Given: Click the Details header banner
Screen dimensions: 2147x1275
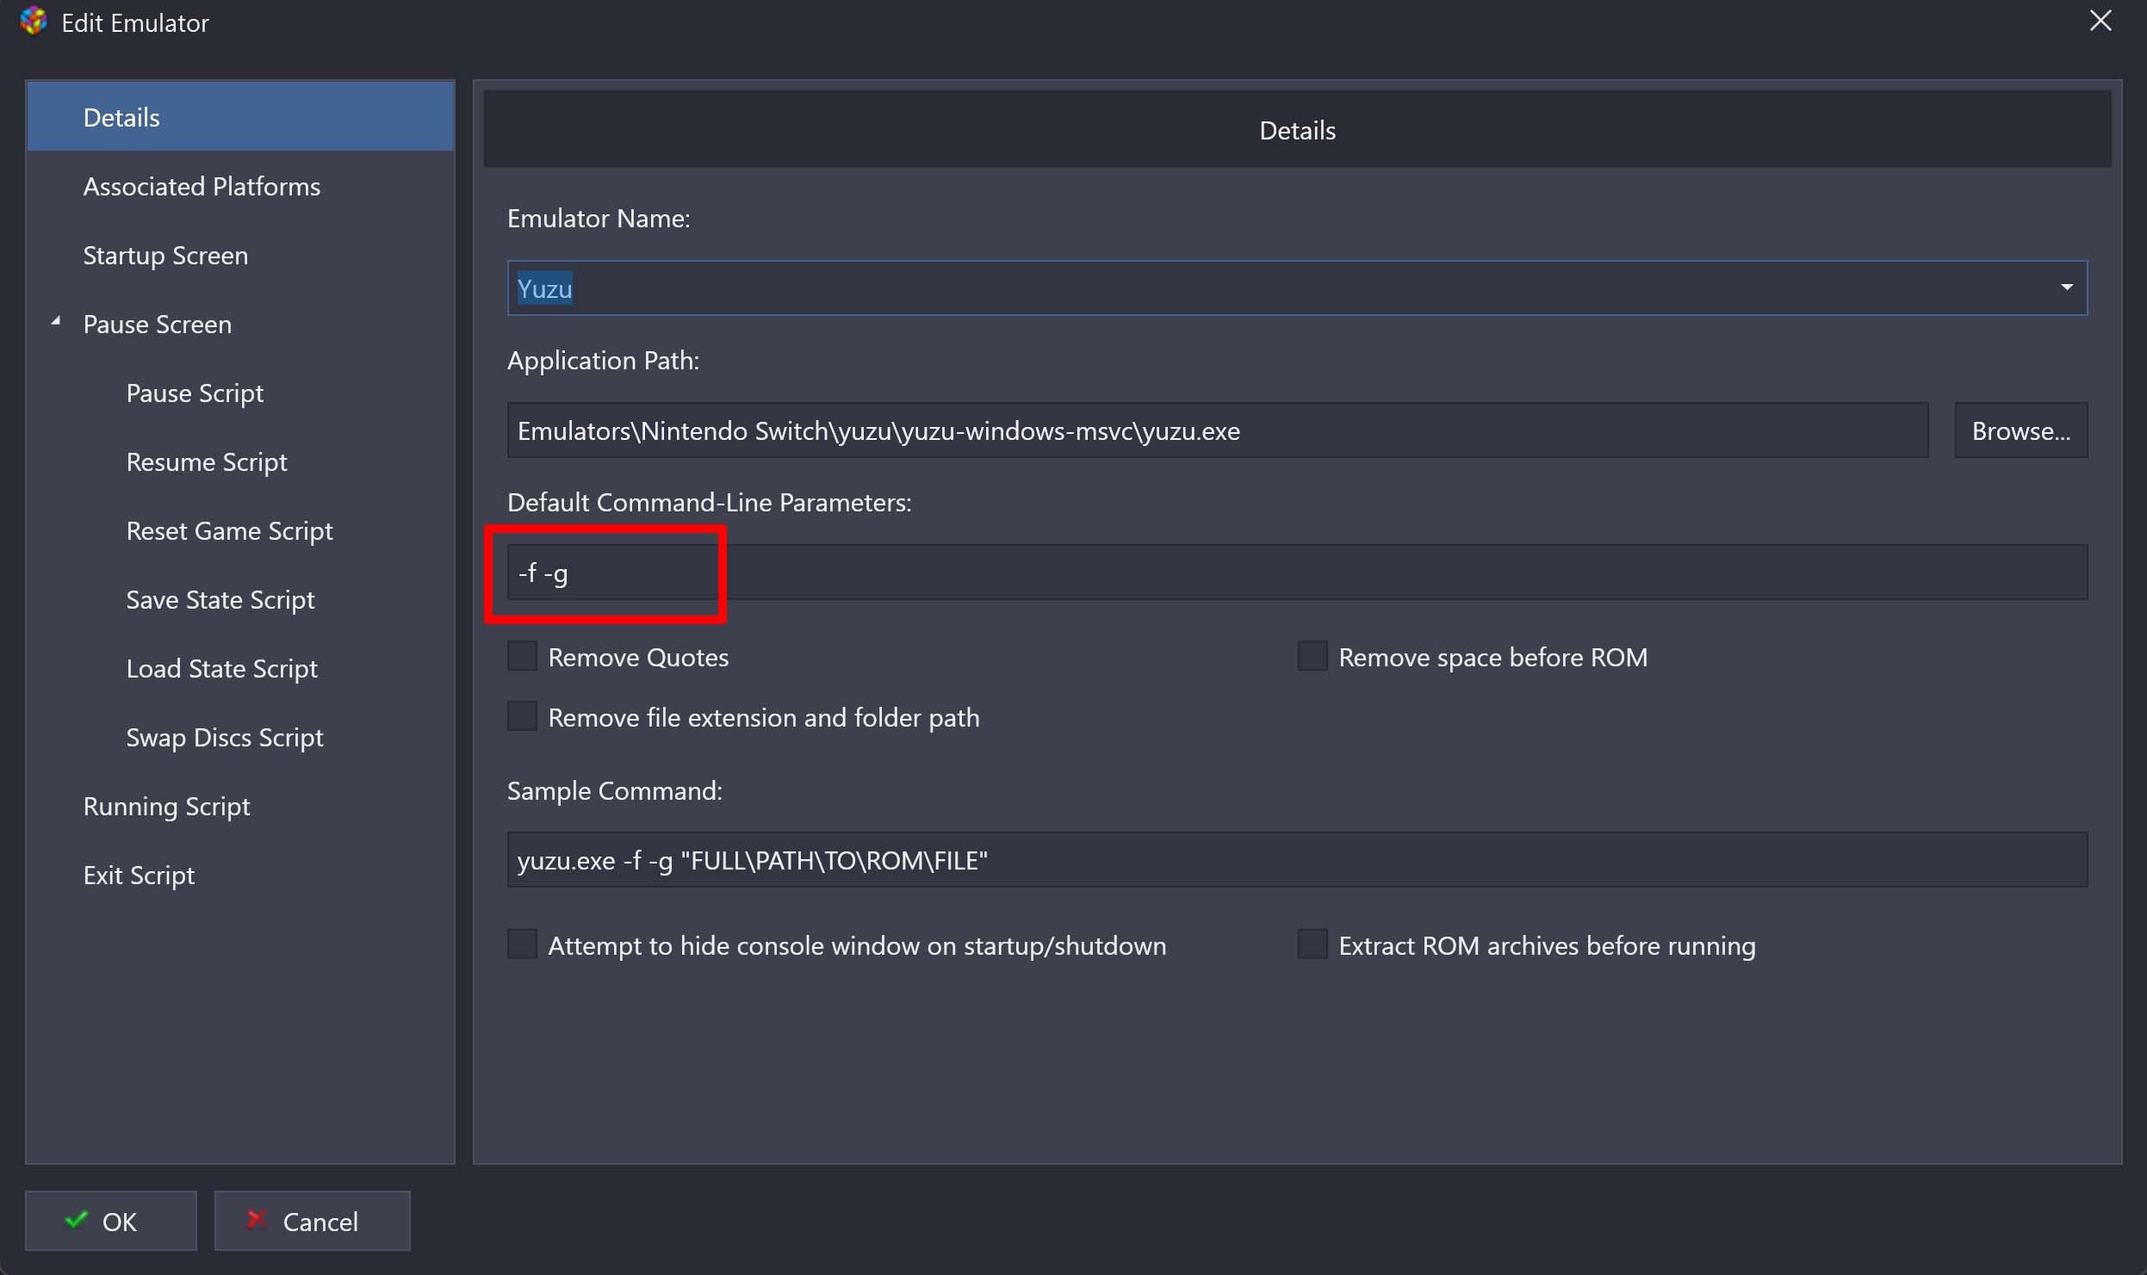Looking at the screenshot, I should point(1297,130).
